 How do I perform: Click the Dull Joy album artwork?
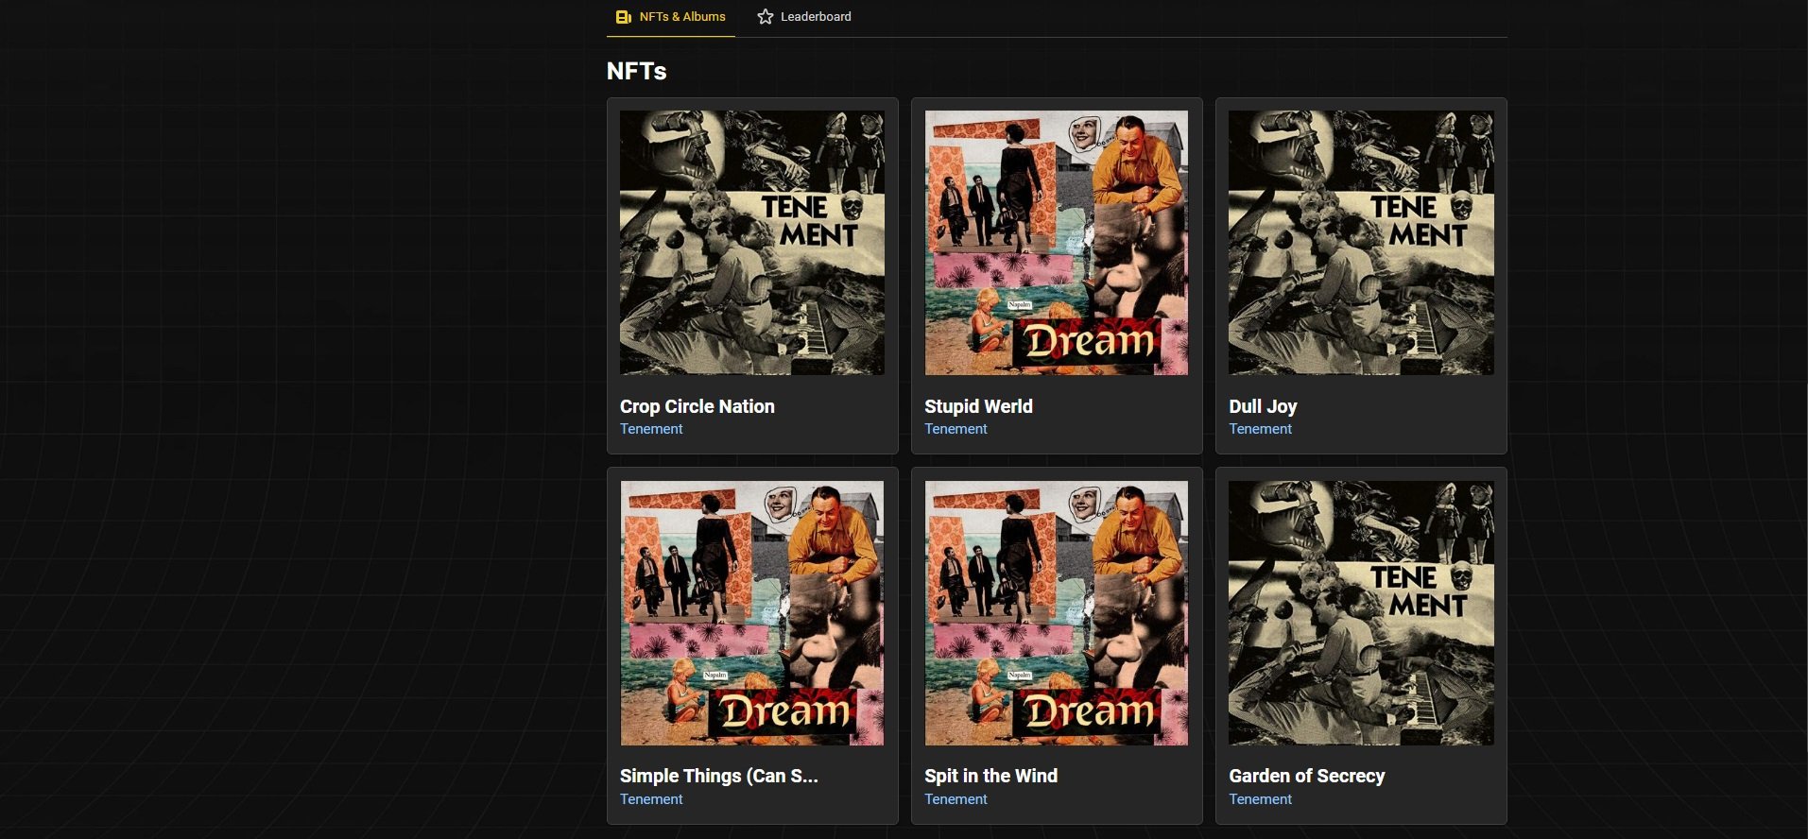1360,243
